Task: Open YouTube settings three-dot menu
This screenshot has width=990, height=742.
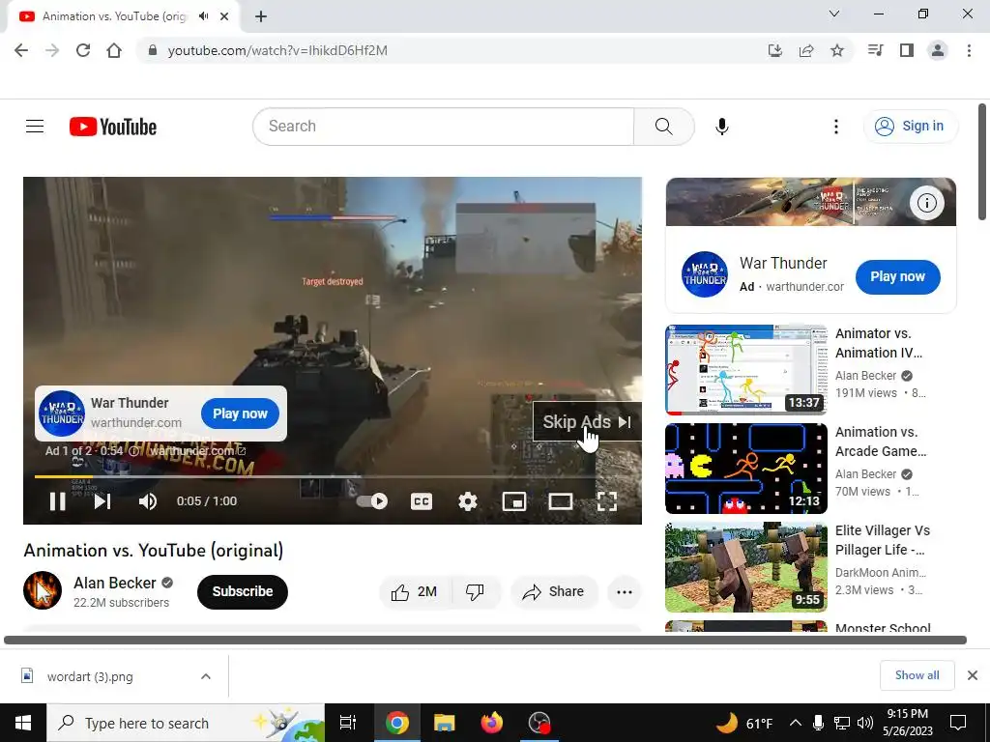Action: point(836,127)
